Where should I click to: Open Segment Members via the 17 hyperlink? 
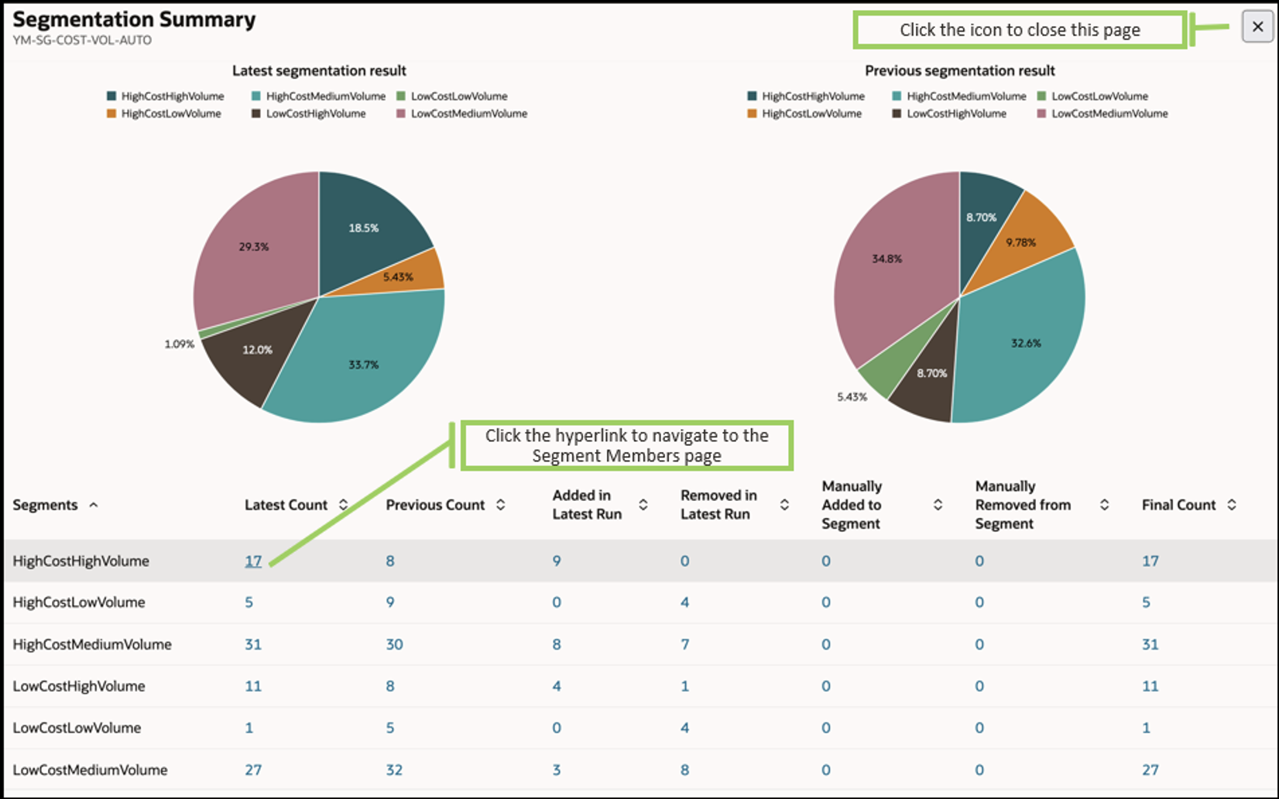pos(253,561)
